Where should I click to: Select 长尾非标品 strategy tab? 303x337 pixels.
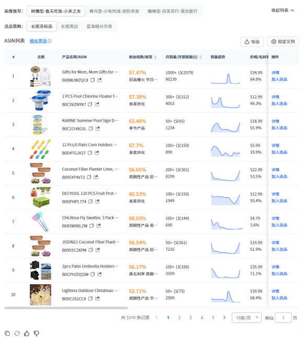tap(42, 27)
